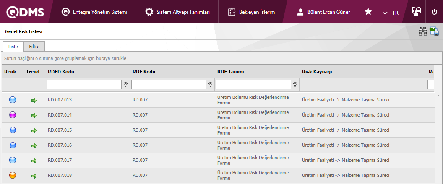
Task: Click the star favorites icon
Action: (x=368, y=12)
